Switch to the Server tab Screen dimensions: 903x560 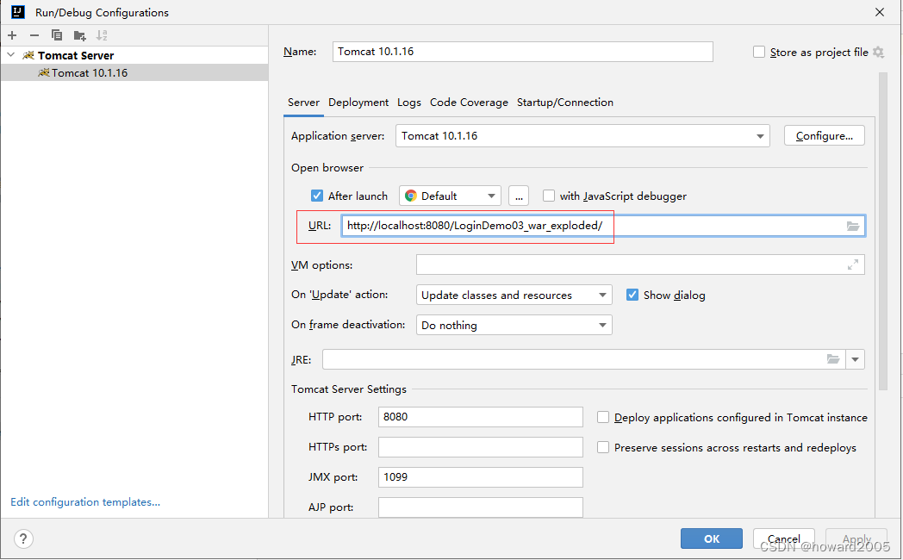303,103
